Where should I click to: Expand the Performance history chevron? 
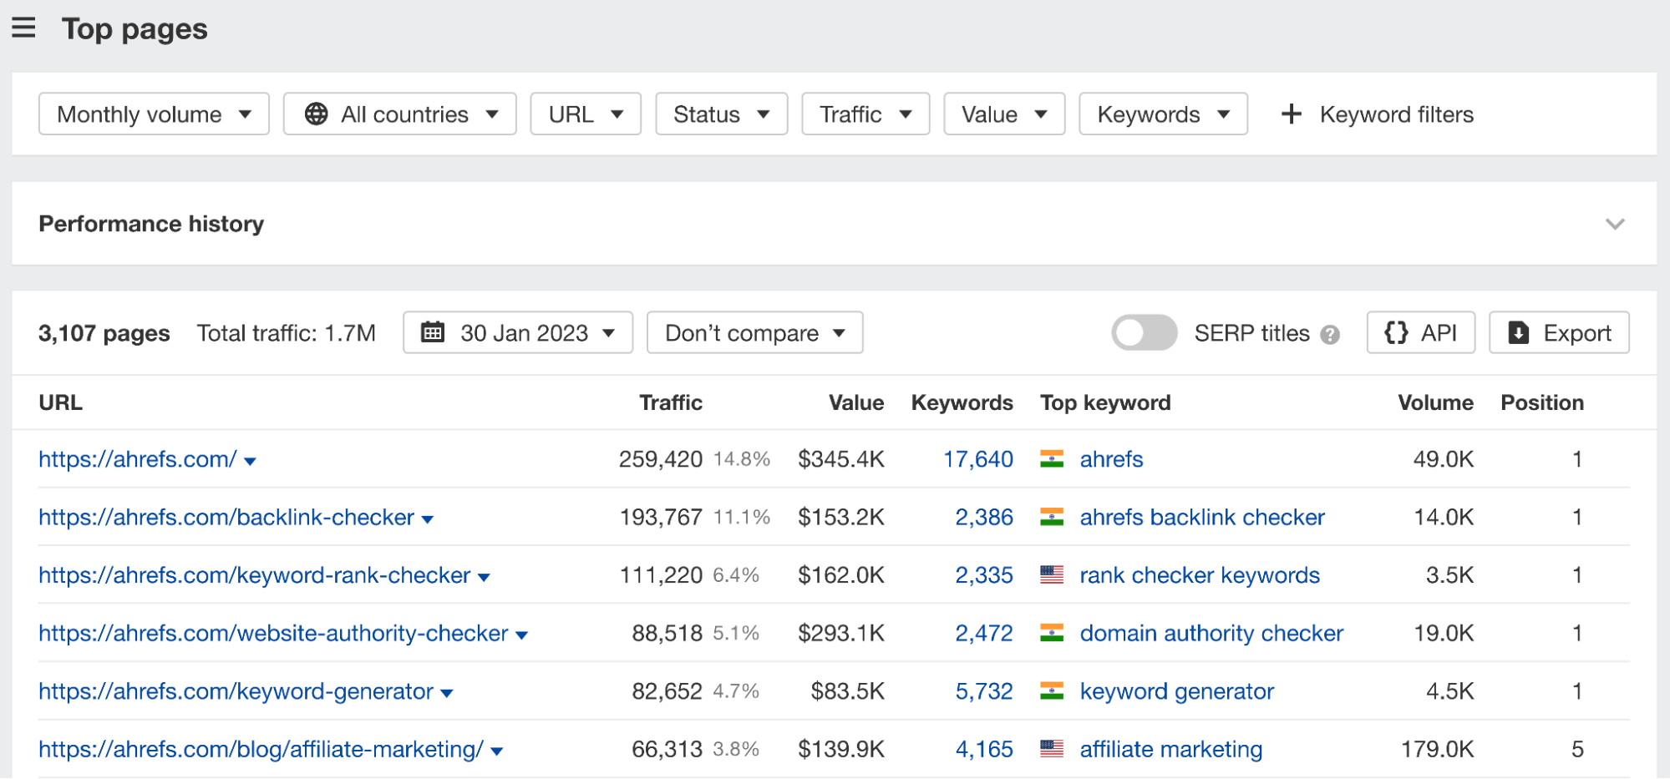tap(1615, 224)
